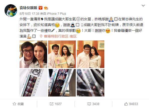The image size is (149, 108).
Task: Open the post options chevron menu
Action: [x=143, y=5]
